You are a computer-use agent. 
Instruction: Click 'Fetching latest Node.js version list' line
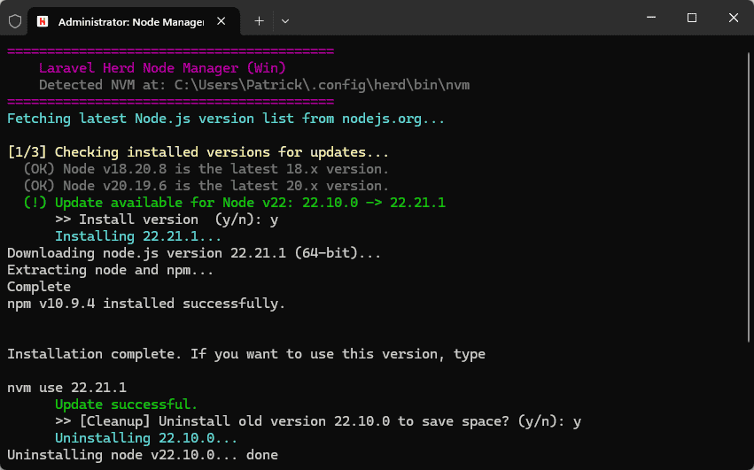click(x=226, y=119)
